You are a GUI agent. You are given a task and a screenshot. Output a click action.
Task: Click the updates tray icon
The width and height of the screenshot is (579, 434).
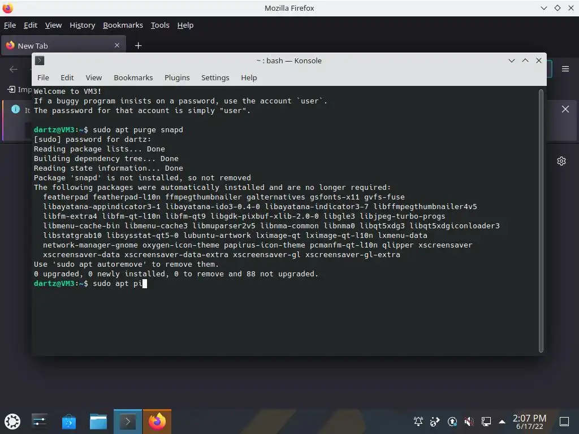[452, 422]
